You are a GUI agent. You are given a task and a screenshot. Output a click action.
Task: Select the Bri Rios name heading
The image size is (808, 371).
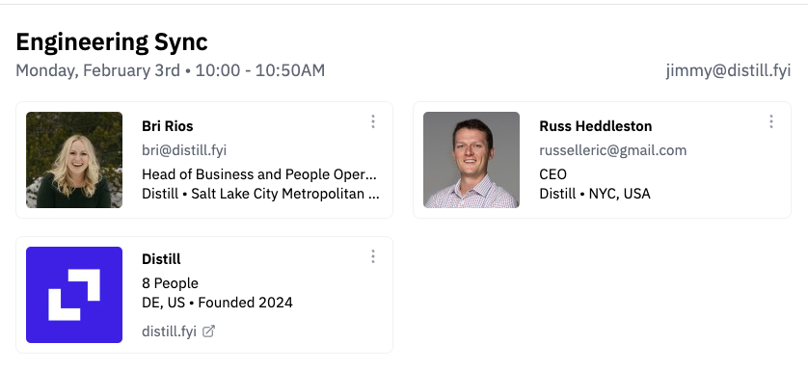(x=168, y=126)
